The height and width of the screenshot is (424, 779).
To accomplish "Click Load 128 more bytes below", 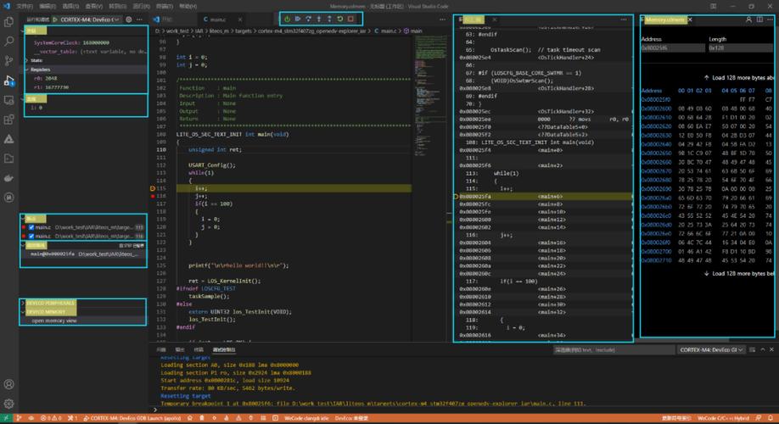I will click(739, 274).
